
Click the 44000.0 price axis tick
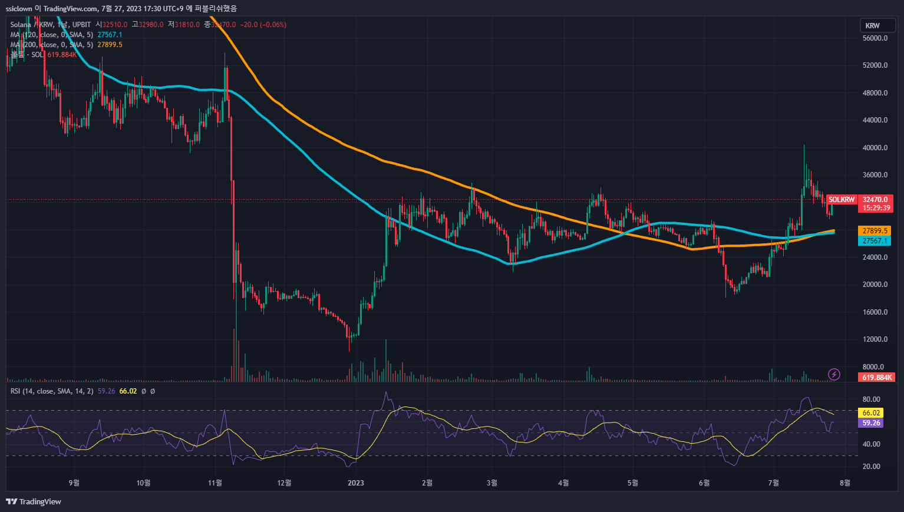(875, 120)
